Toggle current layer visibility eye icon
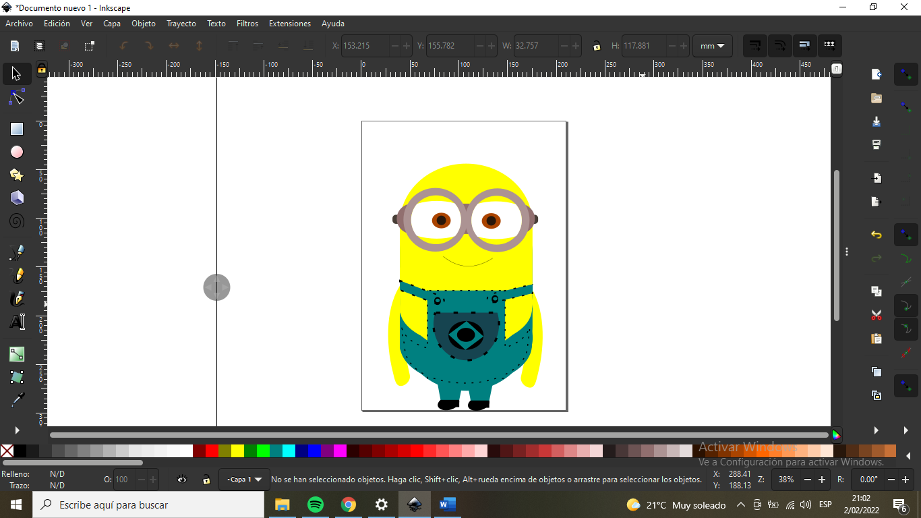The image size is (921, 518). 182,480
